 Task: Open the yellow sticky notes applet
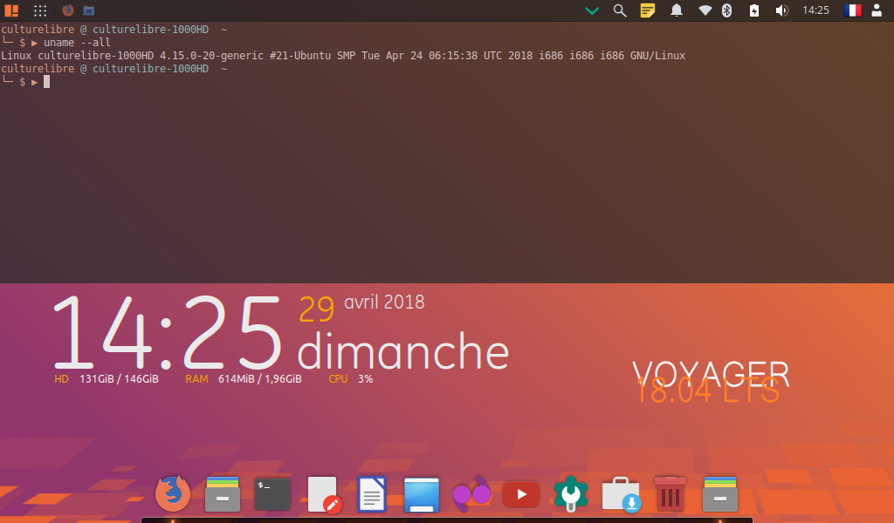point(647,10)
